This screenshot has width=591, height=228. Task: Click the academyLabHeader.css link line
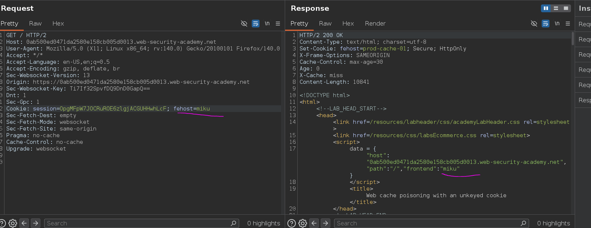pyautogui.click(x=451, y=122)
